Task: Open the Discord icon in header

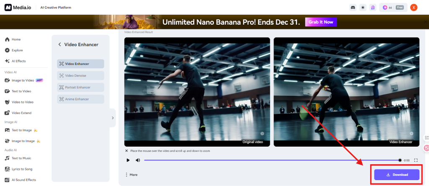Action: (353, 8)
